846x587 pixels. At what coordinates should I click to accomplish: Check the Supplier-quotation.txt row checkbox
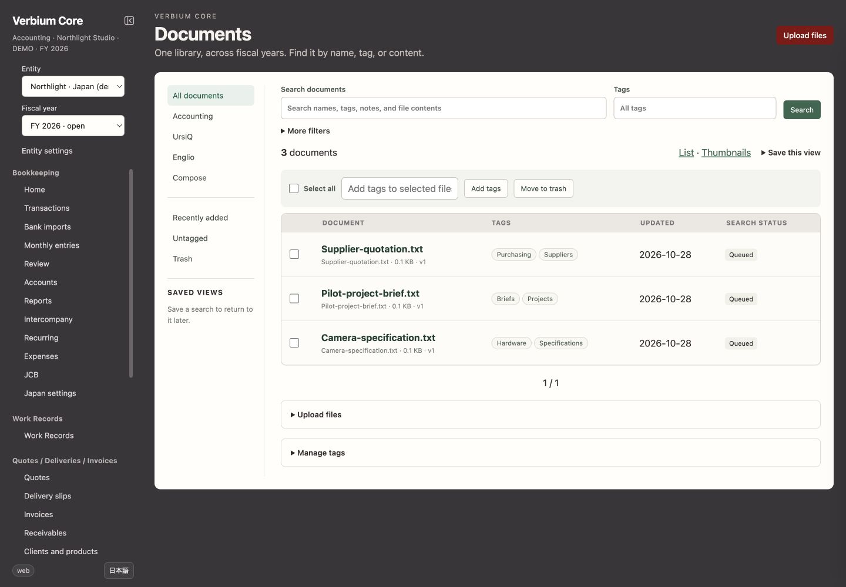tap(294, 254)
